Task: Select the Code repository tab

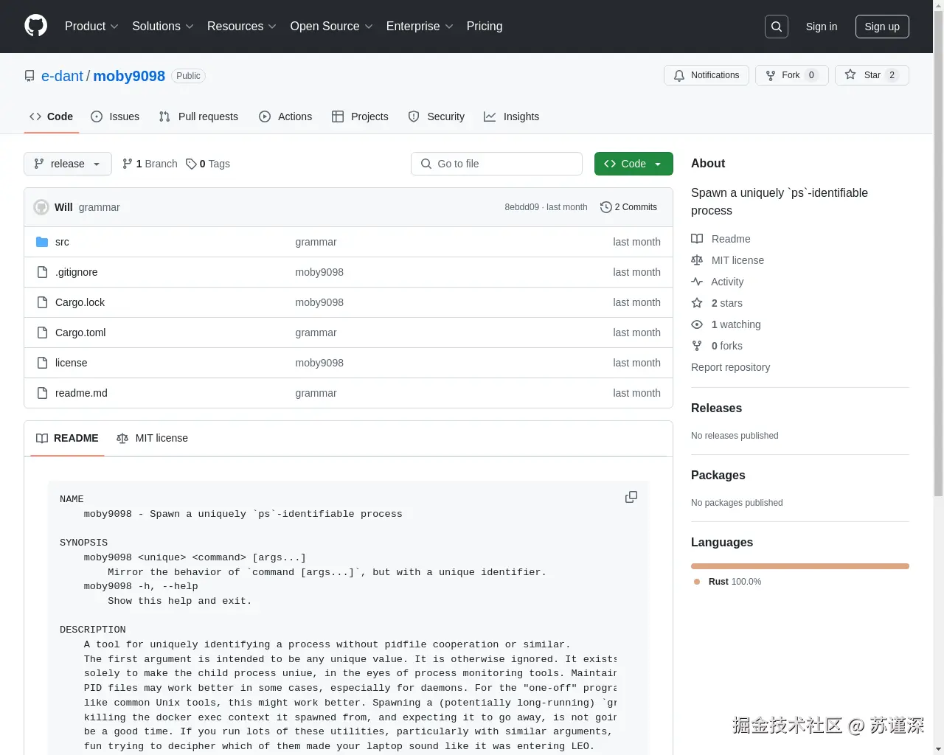Action: coord(51,116)
